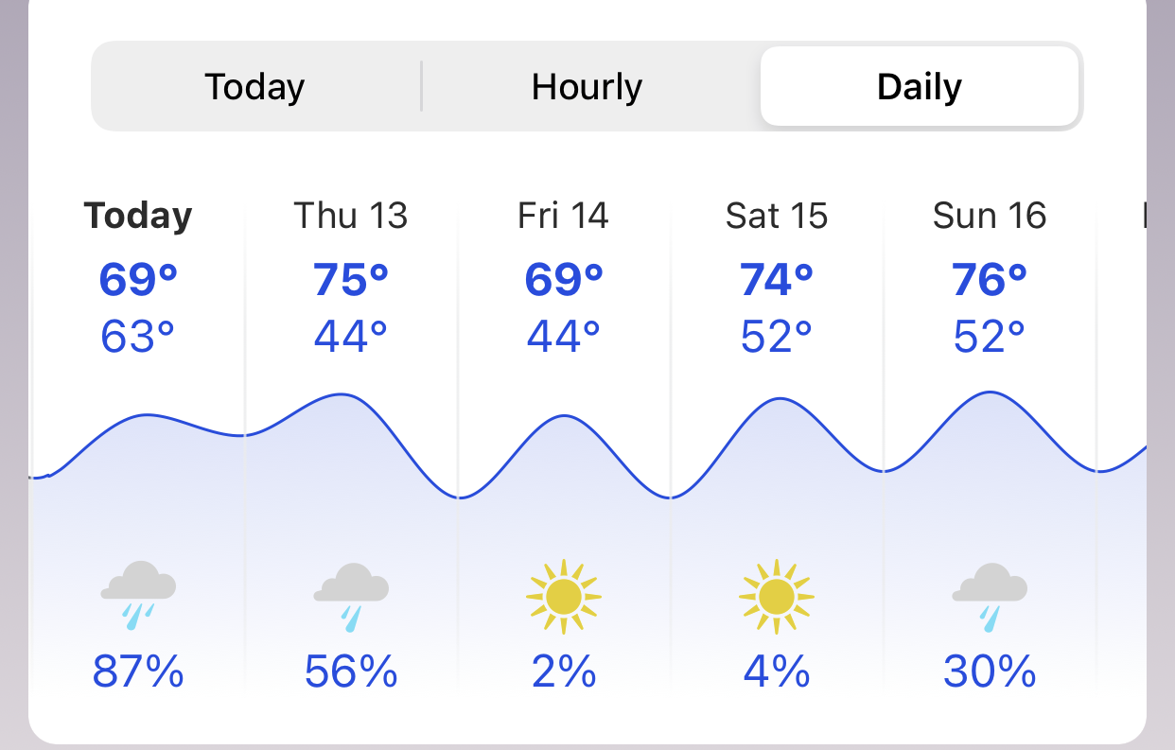The width and height of the screenshot is (1175, 750).
Task: Tap the 87% precipitation chance
Action: coord(138,672)
